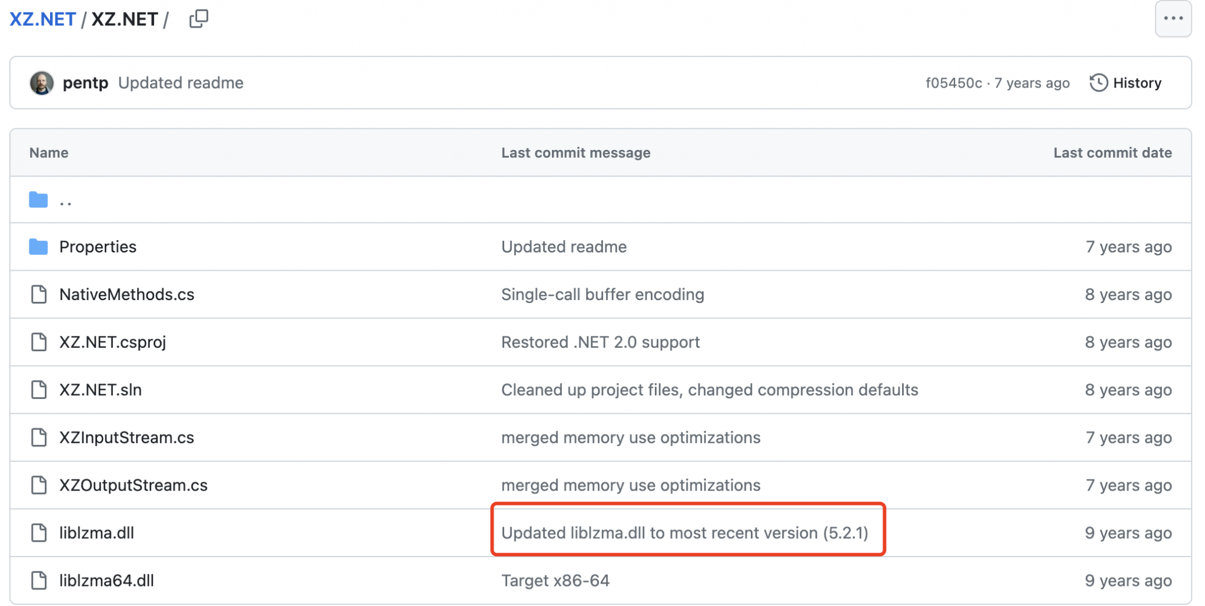1205x606 pixels.
Task: Open the liblzma64.dll file
Action: [x=106, y=580]
